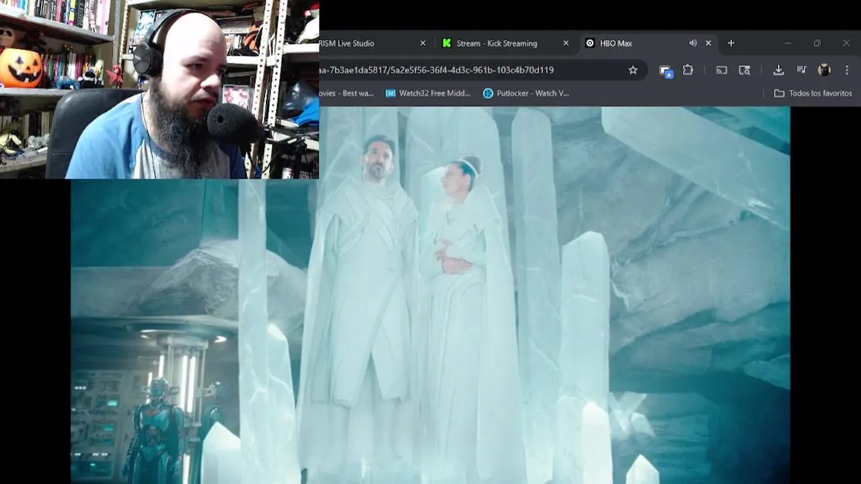Open the Todos los favoritos folder
This screenshot has height=484, width=861.
[813, 93]
